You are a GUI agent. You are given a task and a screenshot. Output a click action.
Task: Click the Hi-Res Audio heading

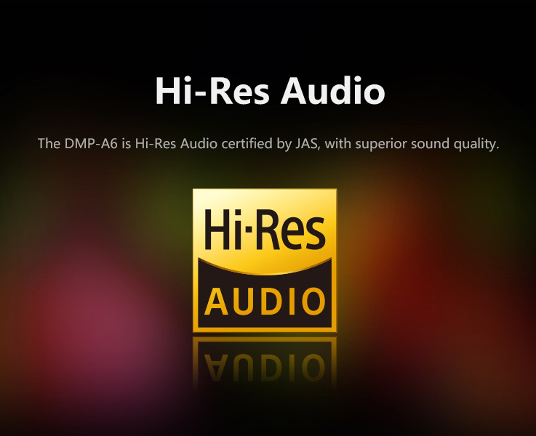(270, 91)
